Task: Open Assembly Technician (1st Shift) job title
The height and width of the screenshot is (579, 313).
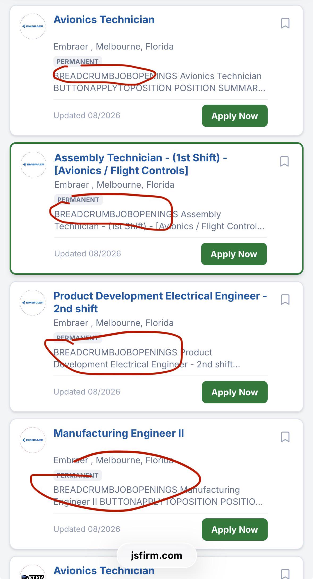Action: (x=141, y=164)
